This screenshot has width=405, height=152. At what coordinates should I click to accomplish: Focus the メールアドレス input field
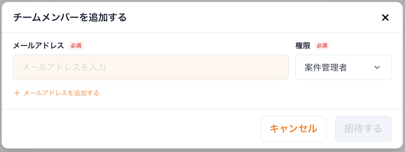(x=151, y=67)
